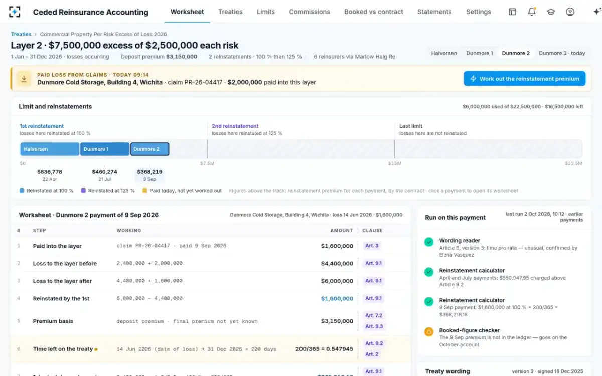Click green check beside April and July calculator run
602x376 pixels.
pyautogui.click(x=428, y=272)
